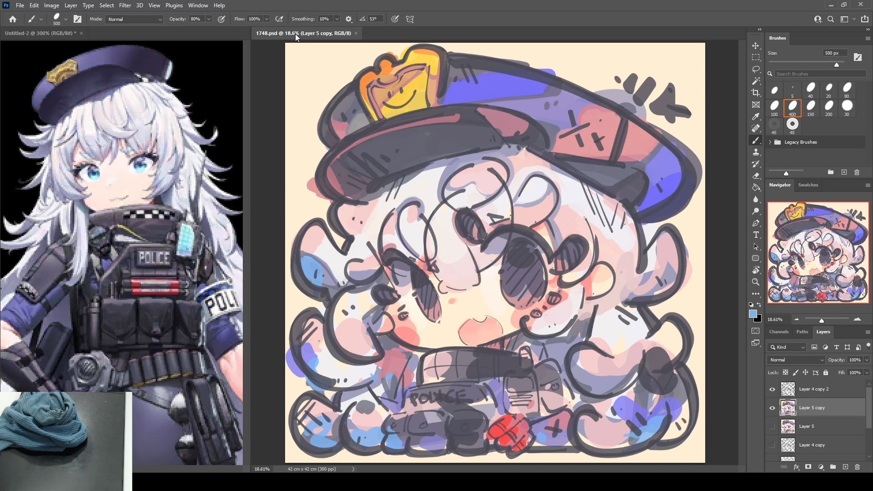Select the History Brush tool
This screenshot has width=873, height=491.
(756, 164)
